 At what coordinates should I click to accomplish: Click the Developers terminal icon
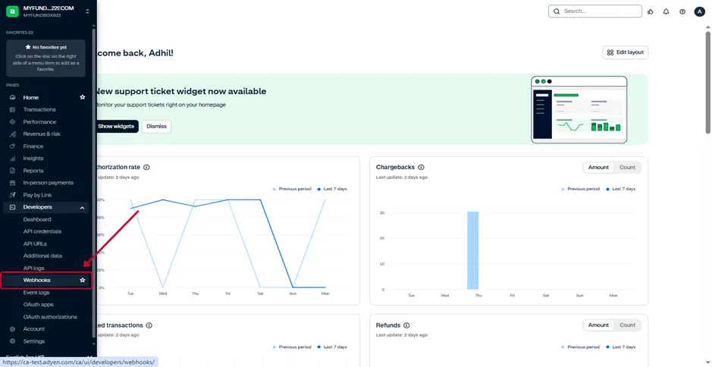13,207
